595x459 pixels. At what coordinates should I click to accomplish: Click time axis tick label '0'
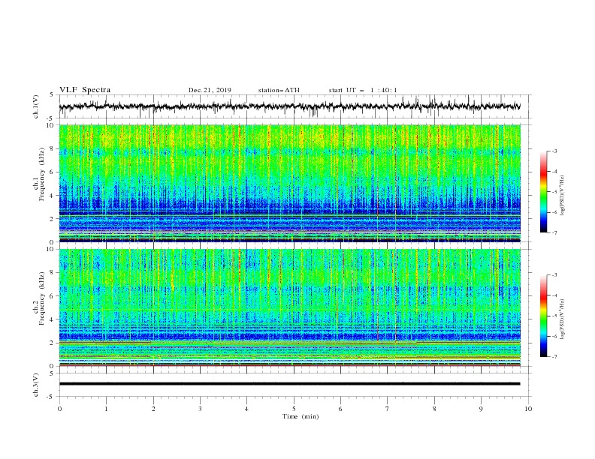tap(59, 409)
